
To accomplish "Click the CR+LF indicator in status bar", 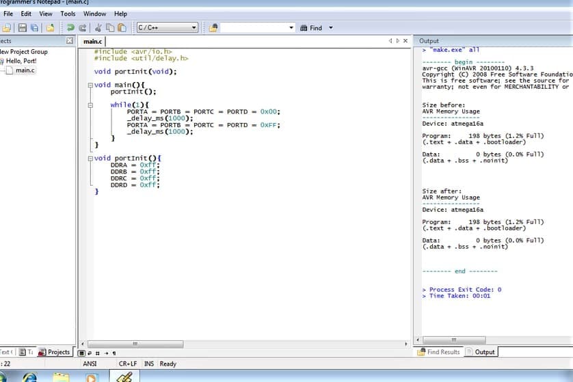I will [x=128, y=364].
